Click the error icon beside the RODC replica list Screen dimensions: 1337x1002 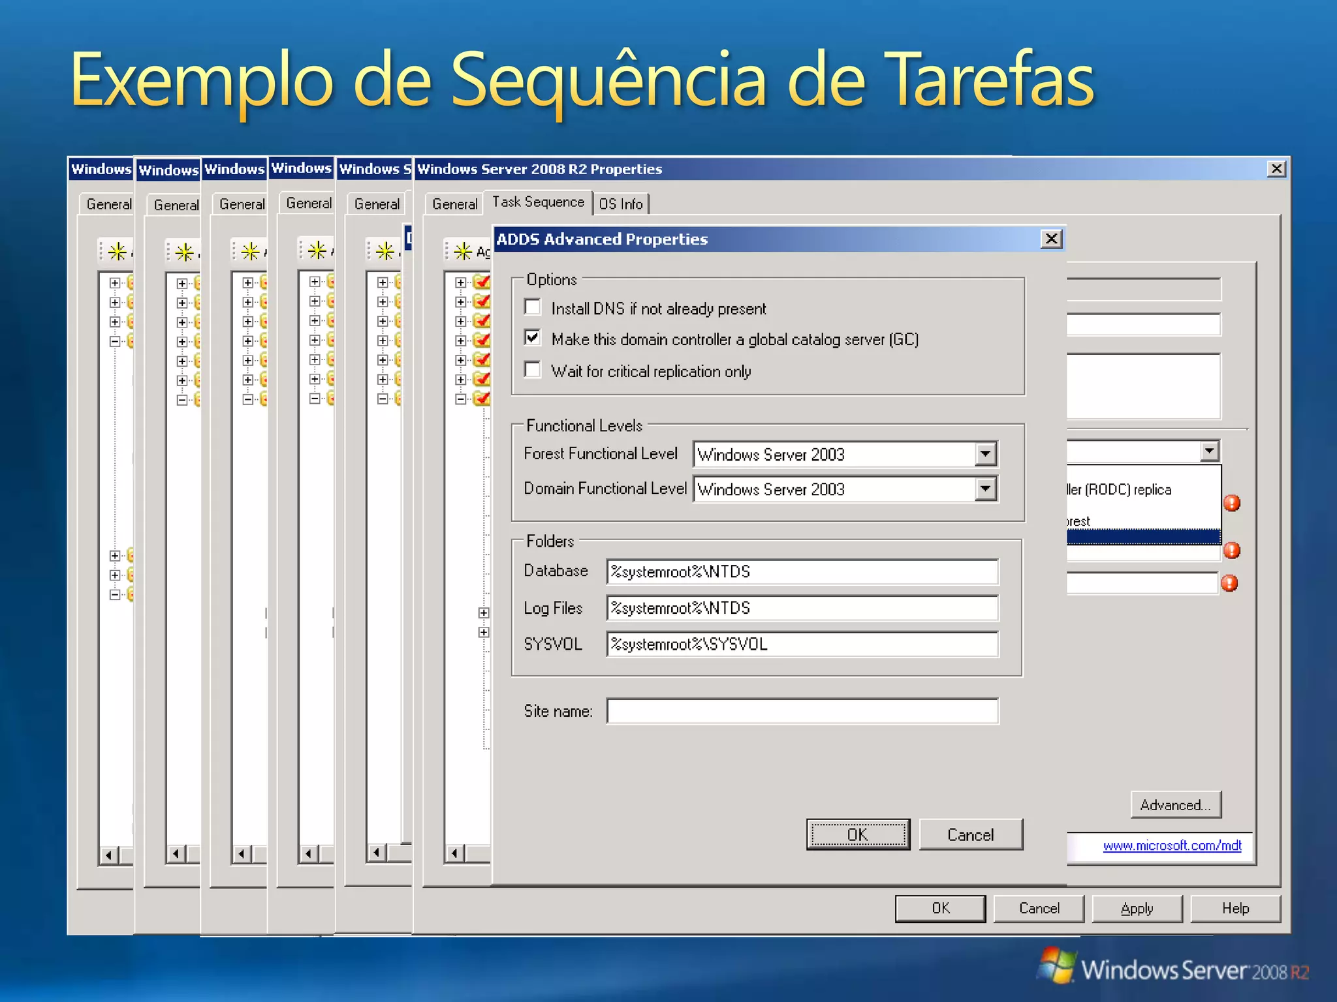1231,503
